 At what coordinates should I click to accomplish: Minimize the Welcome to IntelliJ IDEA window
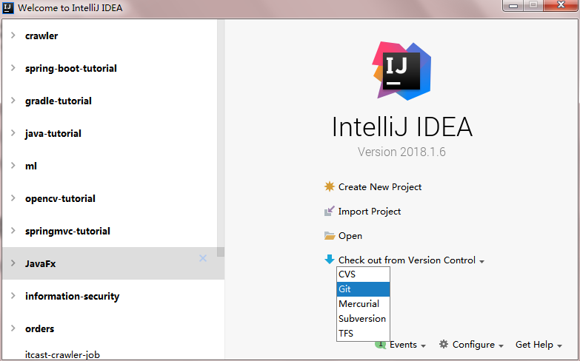[513, 5]
